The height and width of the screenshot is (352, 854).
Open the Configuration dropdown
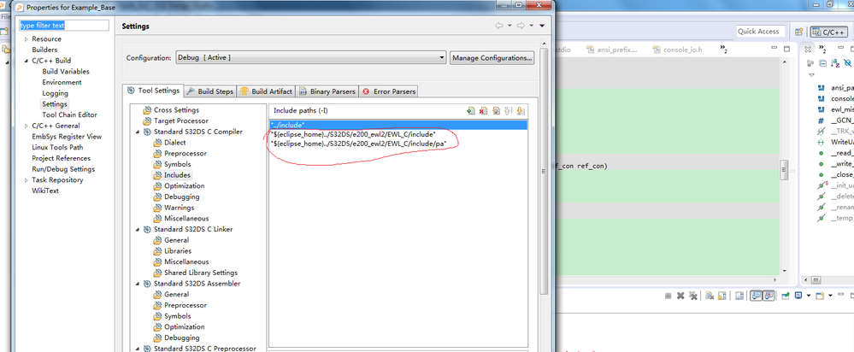(311, 57)
